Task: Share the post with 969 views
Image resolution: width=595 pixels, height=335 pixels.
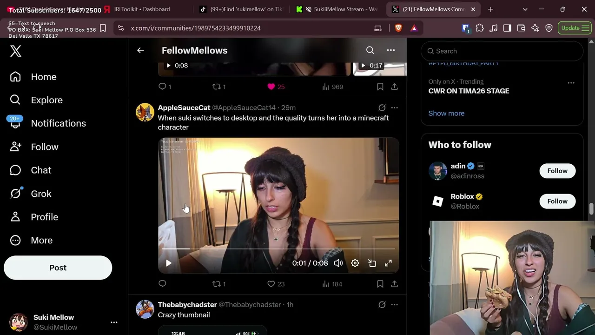Action: [x=394, y=87]
